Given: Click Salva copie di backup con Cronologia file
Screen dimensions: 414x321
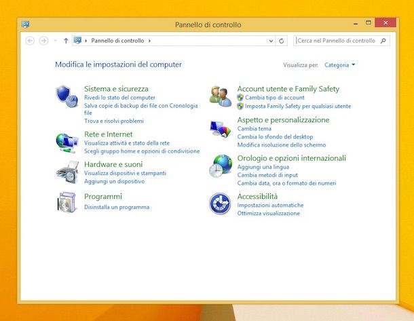Looking at the screenshot, I should click(x=141, y=109).
